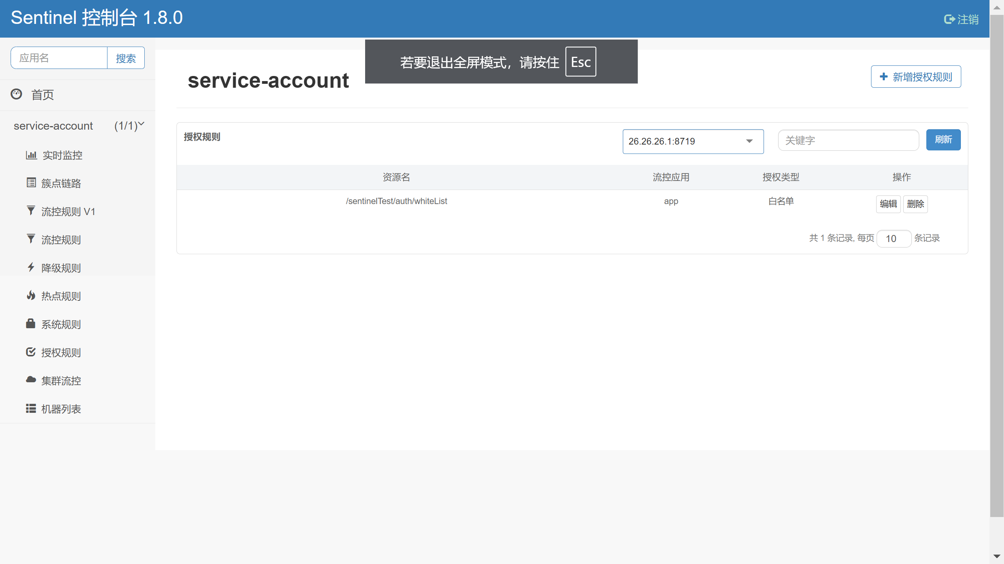The image size is (1004, 564).
Task: Delete the /sentinelTest/auth/whiteList rule
Action: click(915, 204)
